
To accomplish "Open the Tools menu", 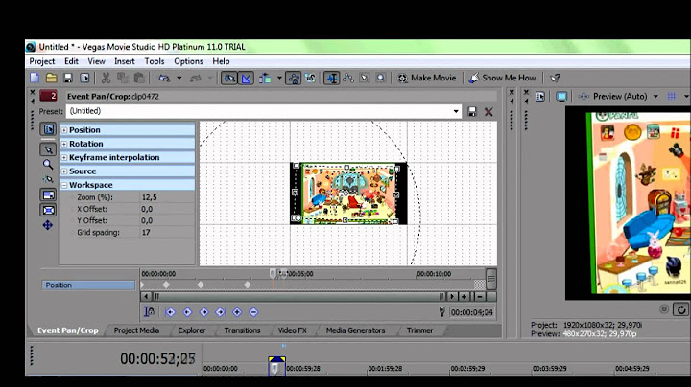I will coord(155,61).
